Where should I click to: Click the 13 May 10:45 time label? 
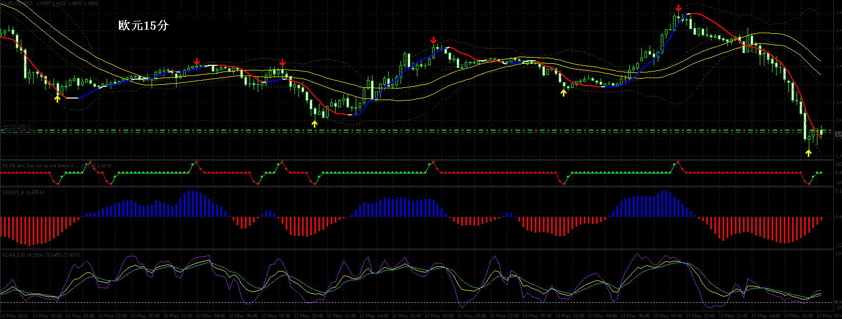701,315
